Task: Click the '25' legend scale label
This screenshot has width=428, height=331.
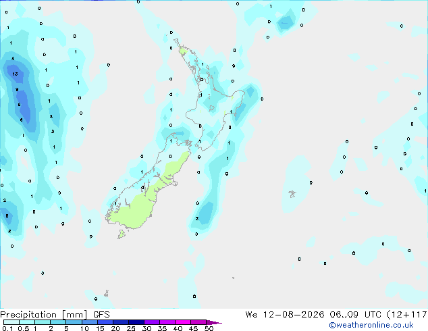Action: (131, 328)
